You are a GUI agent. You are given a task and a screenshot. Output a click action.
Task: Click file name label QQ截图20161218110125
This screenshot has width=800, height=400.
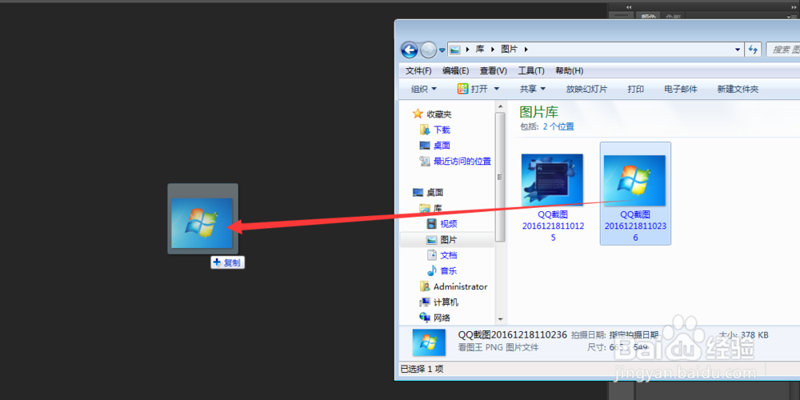pos(553,226)
